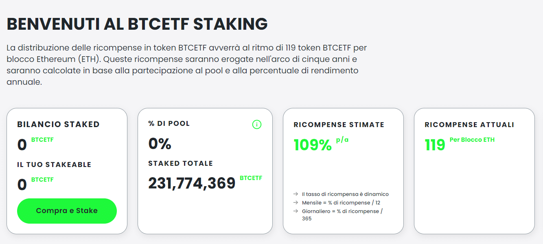Click the arrow icon beside 'Giornaliero' note
The height and width of the screenshot is (244, 543).
tap(295, 211)
